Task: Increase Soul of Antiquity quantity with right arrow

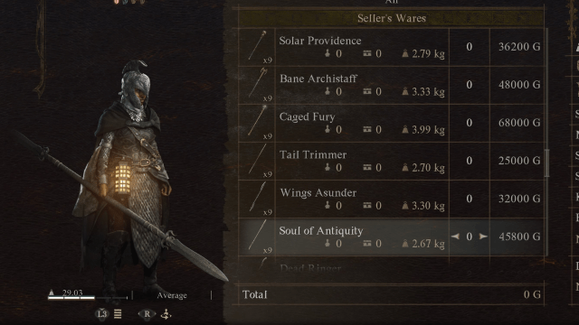Action: point(483,237)
